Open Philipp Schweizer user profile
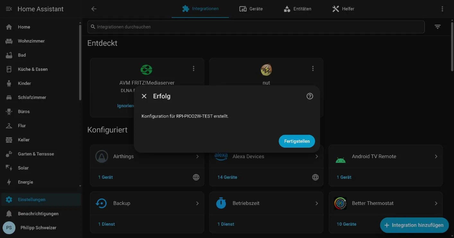Screen dimensions: 454x238 [x=41, y=228]
